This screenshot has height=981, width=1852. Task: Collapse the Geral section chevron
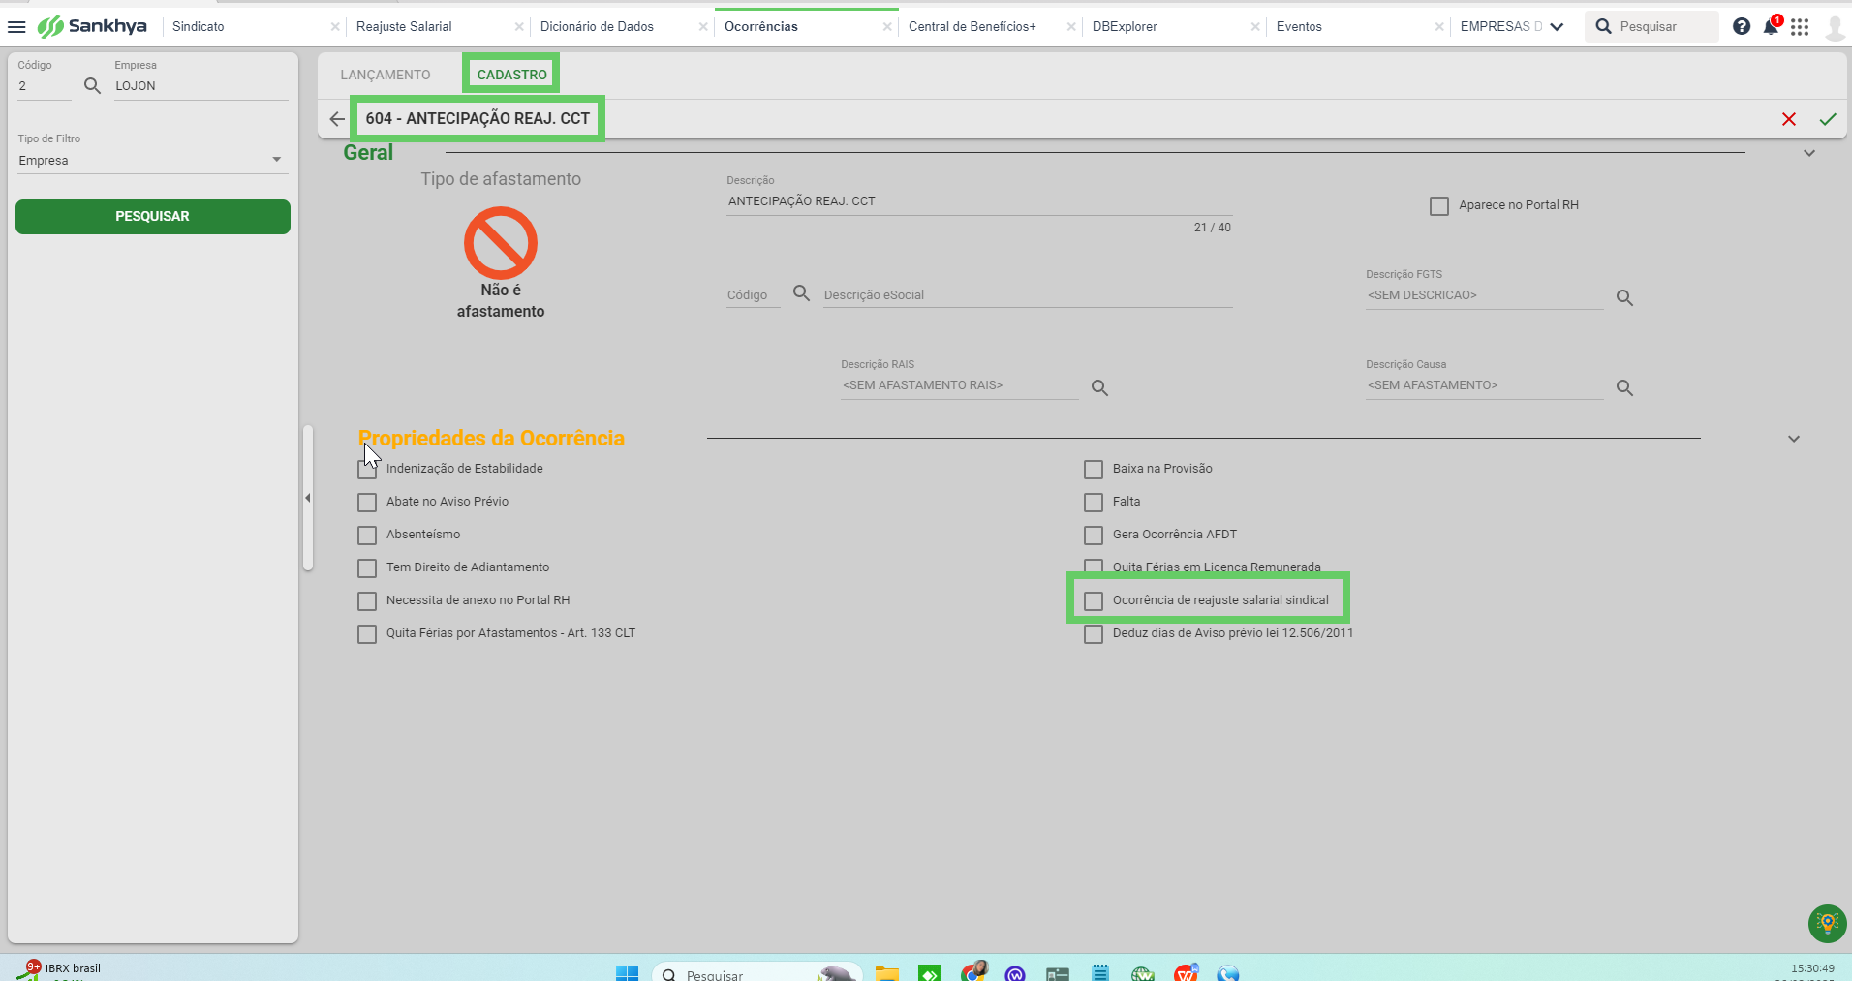pyautogui.click(x=1809, y=153)
